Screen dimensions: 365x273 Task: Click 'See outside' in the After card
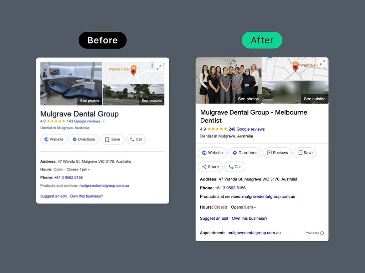[314, 99]
